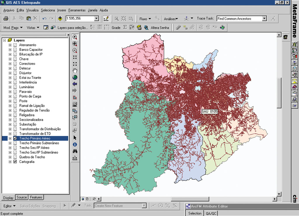Activate the Identify info tool
The height and width of the screenshot is (216, 299).
[75, 144]
